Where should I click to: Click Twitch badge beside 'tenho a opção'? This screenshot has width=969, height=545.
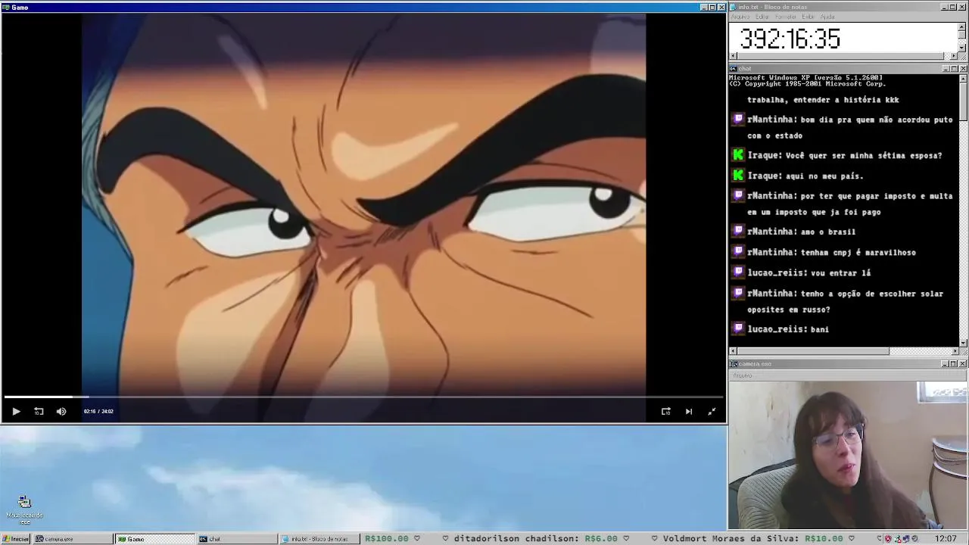pyautogui.click(x=739, y=292)
